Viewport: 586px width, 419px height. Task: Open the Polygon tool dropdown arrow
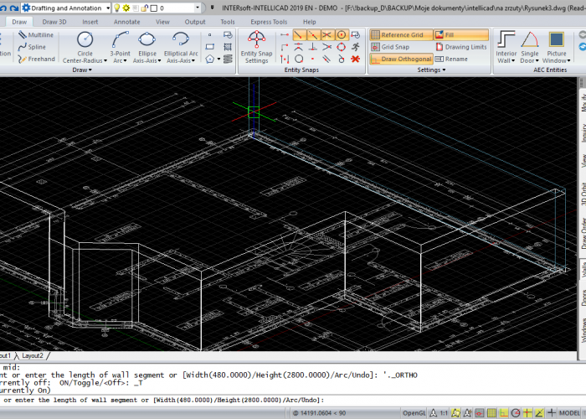click(218, 59)
